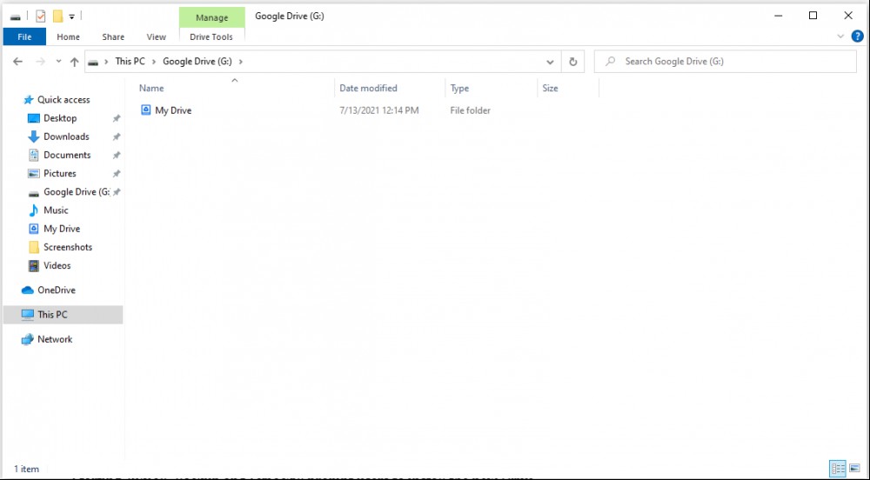870x480 pixels.
Task: Open the File ribbon tab
Action: [x=24, y=37]
